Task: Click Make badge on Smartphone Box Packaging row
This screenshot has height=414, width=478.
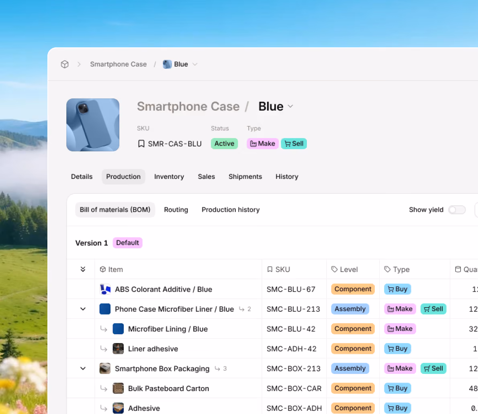Action: 400,368
